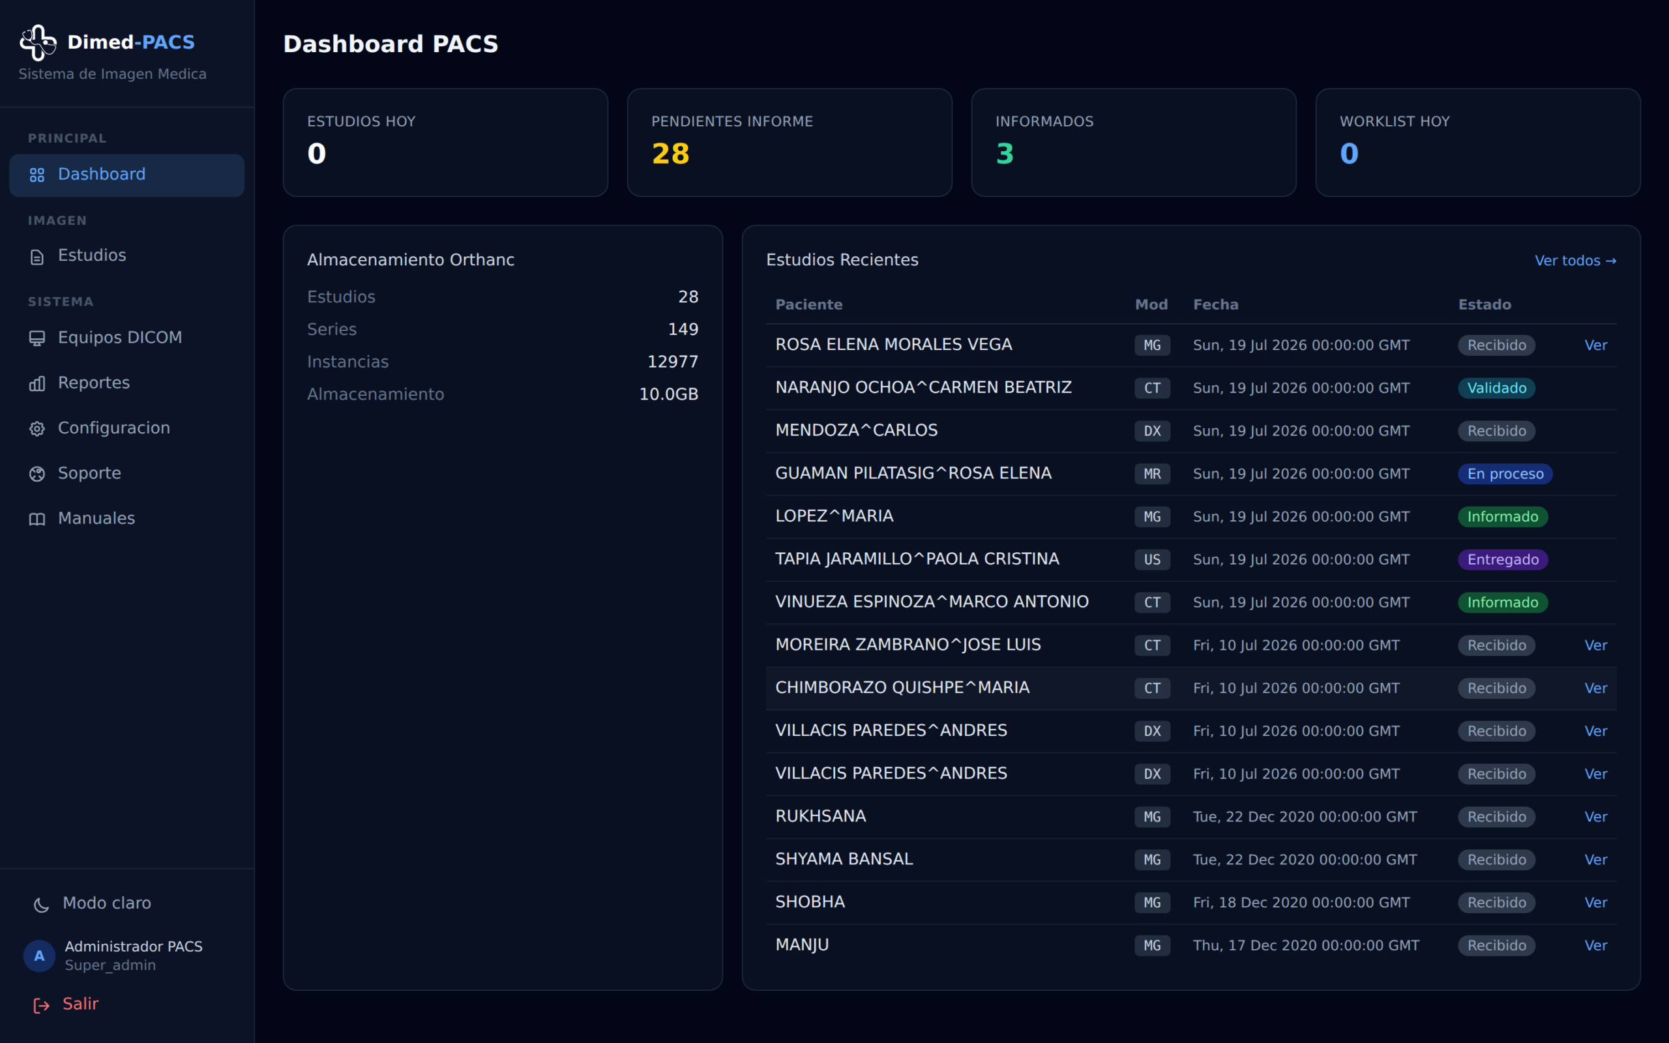Click the Validado status badge

[1497, 388]
